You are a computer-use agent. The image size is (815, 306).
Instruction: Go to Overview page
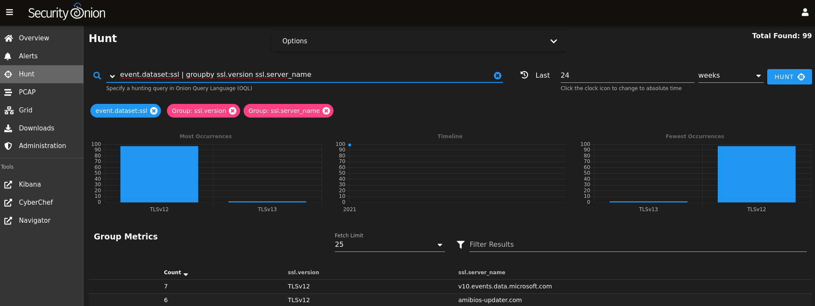coord(41,38)
